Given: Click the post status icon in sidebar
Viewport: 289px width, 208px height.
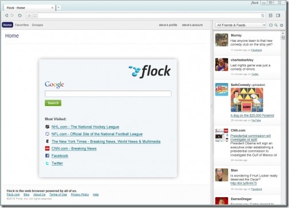Looking at the screenshot, I should point(271,25).
